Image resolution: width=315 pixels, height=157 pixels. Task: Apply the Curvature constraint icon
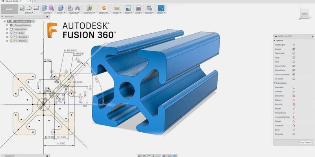tap(294, 126)
